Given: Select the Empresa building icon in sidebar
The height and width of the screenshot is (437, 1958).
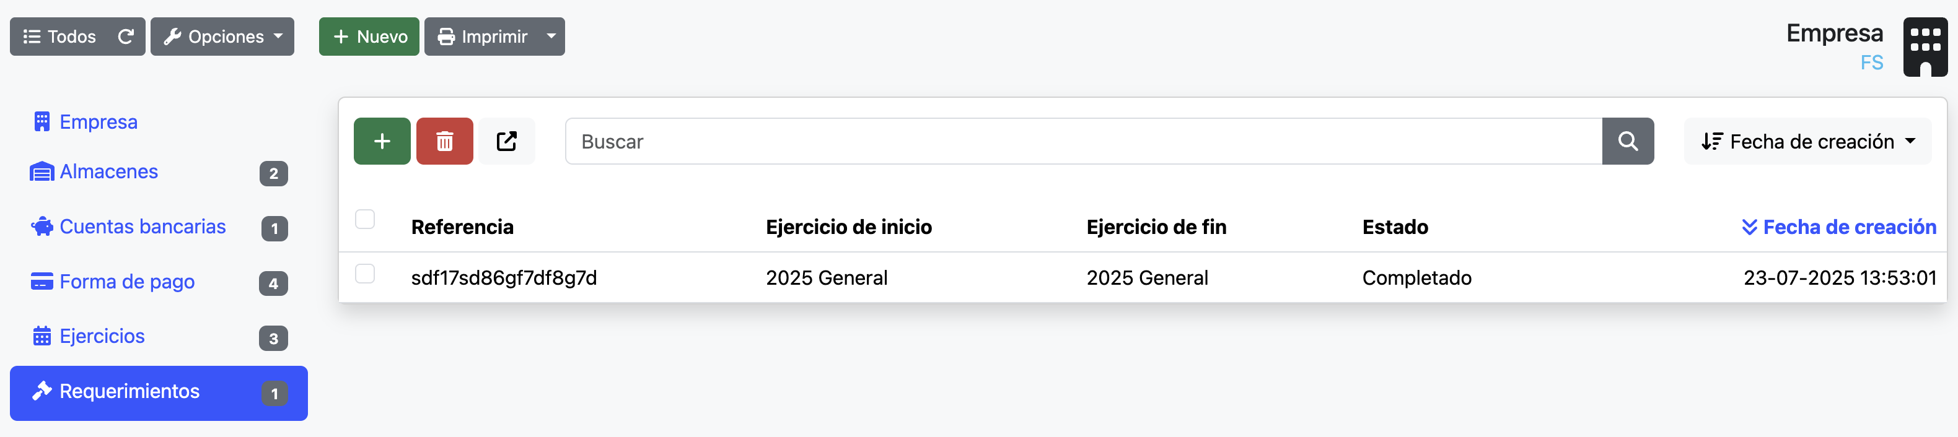Looking at the screenshot, I should [x=42, y=121].
